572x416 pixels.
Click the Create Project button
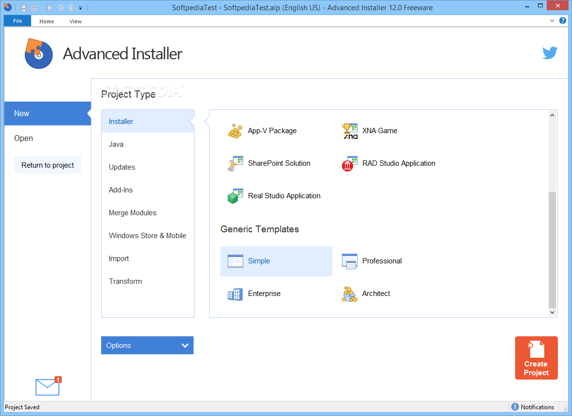[x=536, y=358]
